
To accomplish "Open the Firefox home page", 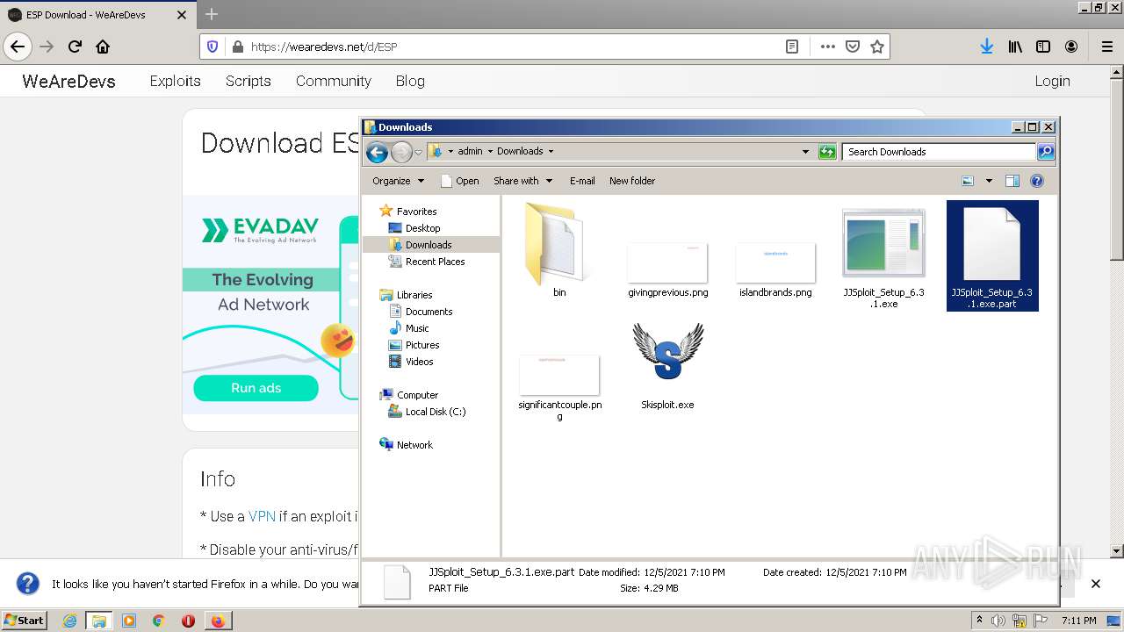I will [103, 47].
